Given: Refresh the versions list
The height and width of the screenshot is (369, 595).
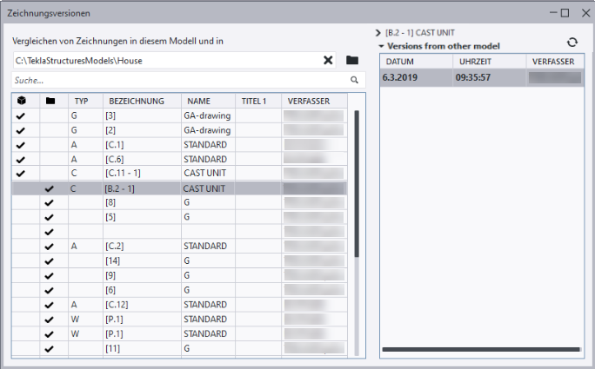Looking at the screenshot, I should pos(572,42).
